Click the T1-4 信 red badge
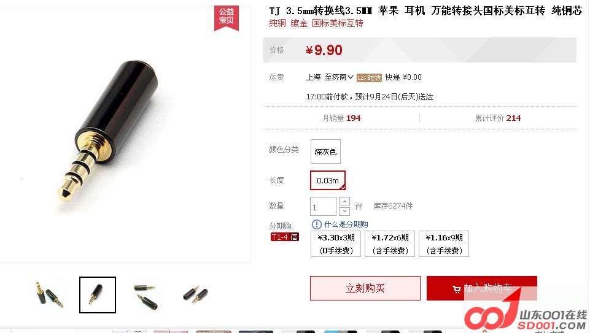The height and width of the screenshot is (333, 590). 285,237
